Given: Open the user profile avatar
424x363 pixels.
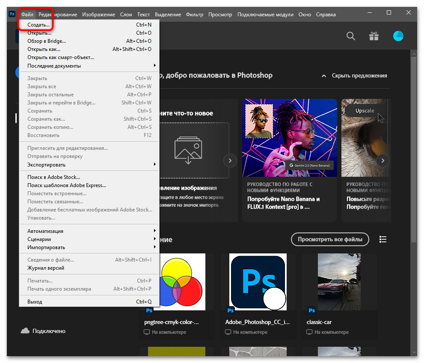Looking at the screenshot, I should pos(398,36).
